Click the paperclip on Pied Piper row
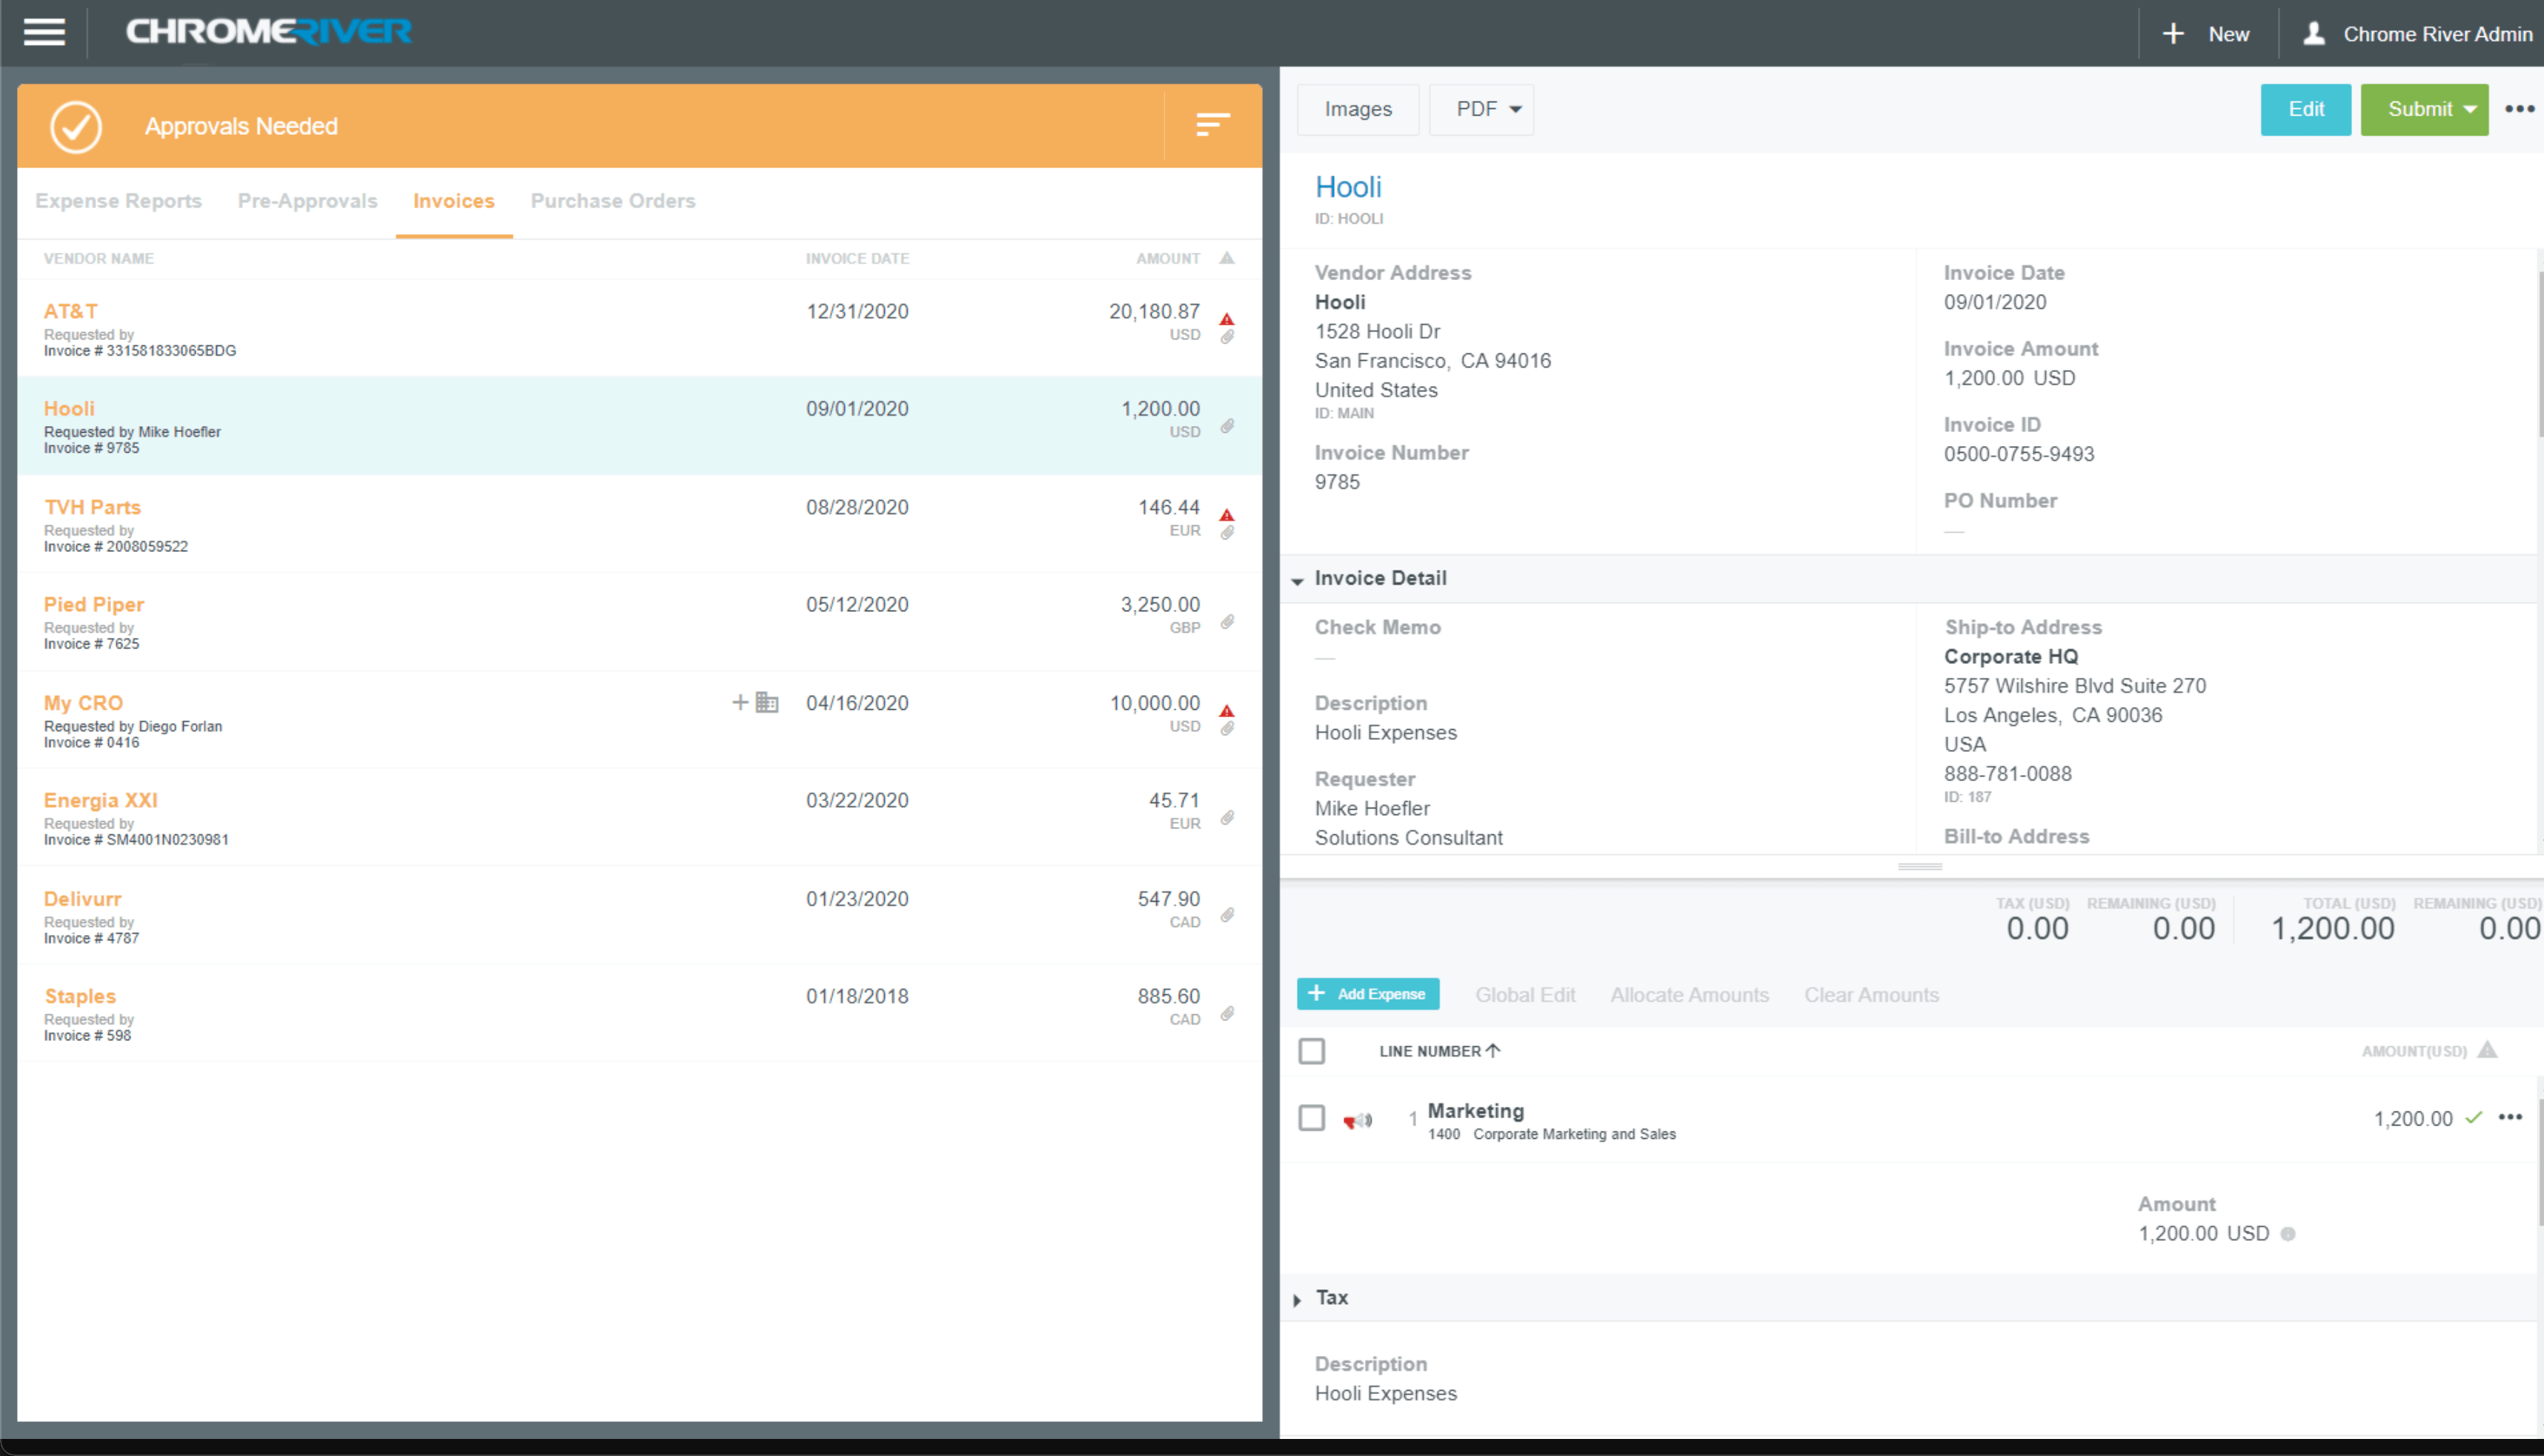 1227,622
